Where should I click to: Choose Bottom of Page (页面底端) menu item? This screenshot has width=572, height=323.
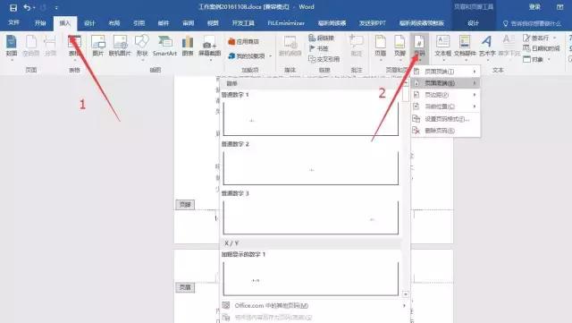point(445,83)
